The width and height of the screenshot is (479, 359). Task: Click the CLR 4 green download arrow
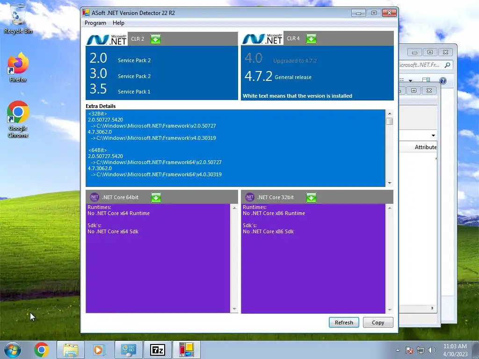coord(311,39)
